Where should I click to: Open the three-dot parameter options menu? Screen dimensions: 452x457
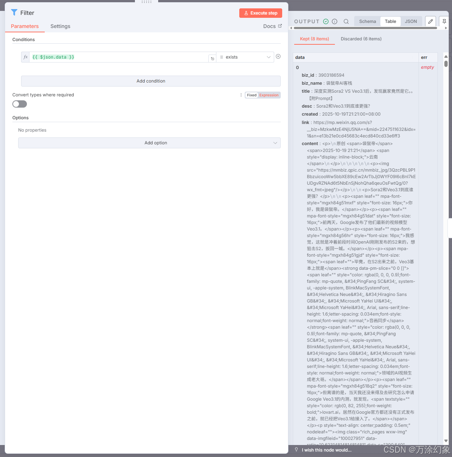(x=241, y=95)
